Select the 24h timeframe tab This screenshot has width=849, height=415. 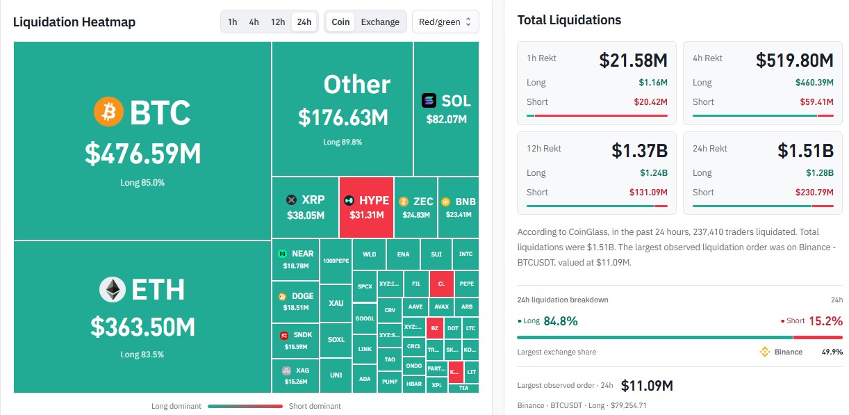pos(304,22)
